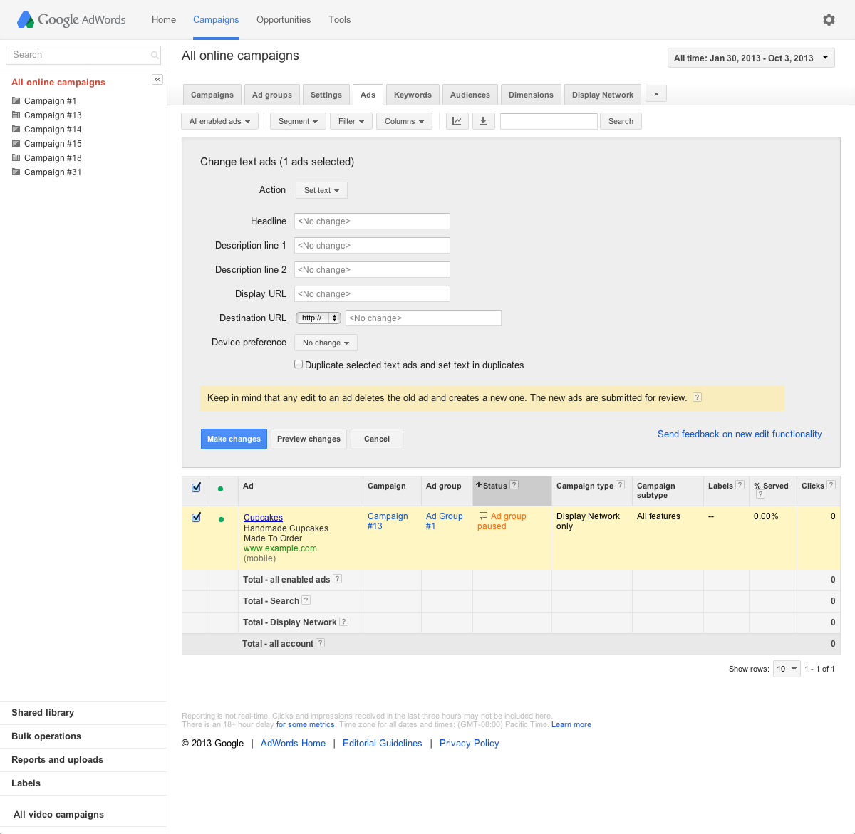
Task: Click the Description line 1 field
Action: click(372, 245)
